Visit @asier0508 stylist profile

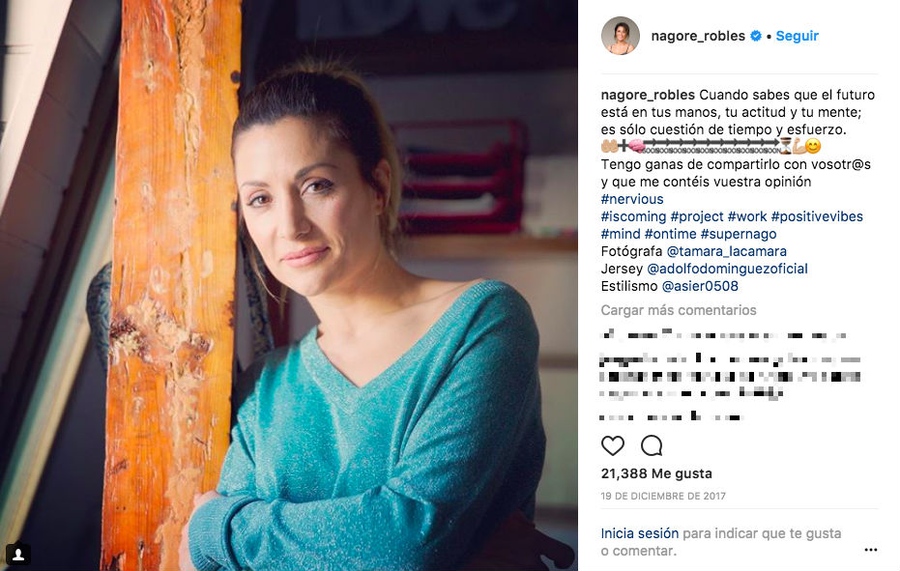point(700,286)
